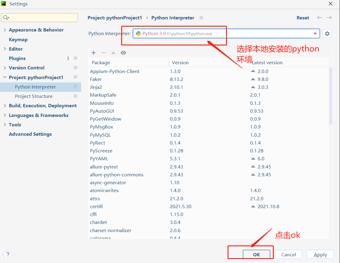Select the allure-python-commons package row

point(209,175)
